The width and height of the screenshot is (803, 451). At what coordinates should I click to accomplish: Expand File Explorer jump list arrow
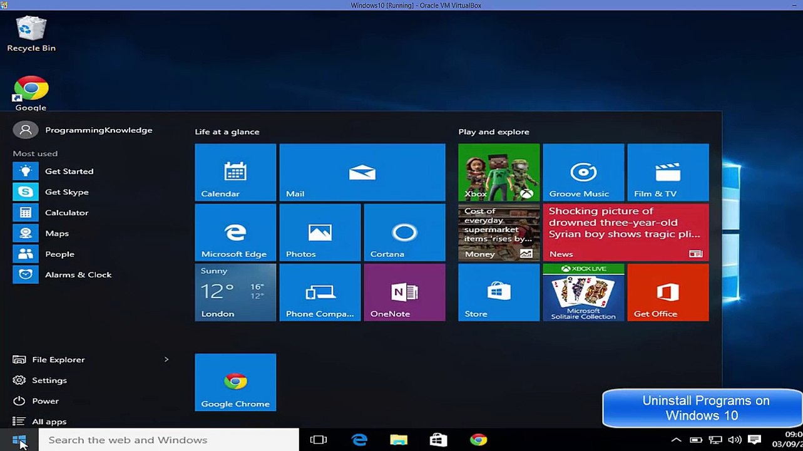click(166, 360)
